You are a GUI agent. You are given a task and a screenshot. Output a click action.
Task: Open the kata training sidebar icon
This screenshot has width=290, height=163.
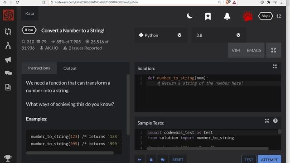[8, 31]
